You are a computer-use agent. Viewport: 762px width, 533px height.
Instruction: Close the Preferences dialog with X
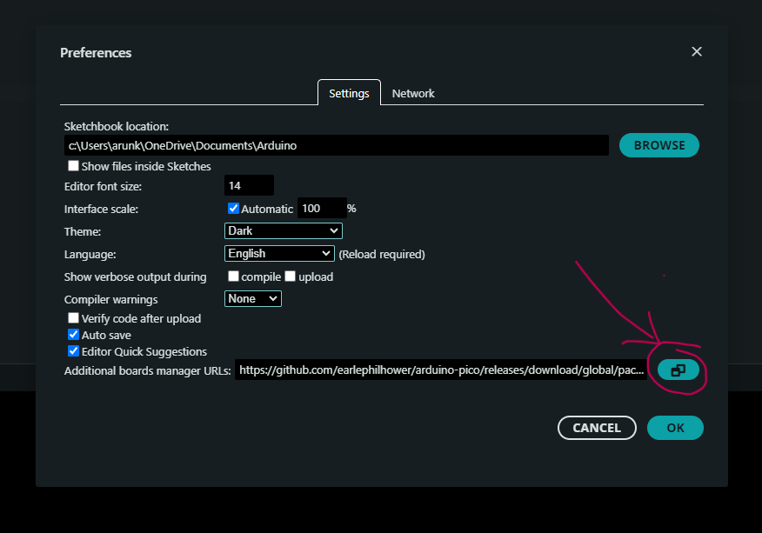pyautogui.click(x=696, y=52)
